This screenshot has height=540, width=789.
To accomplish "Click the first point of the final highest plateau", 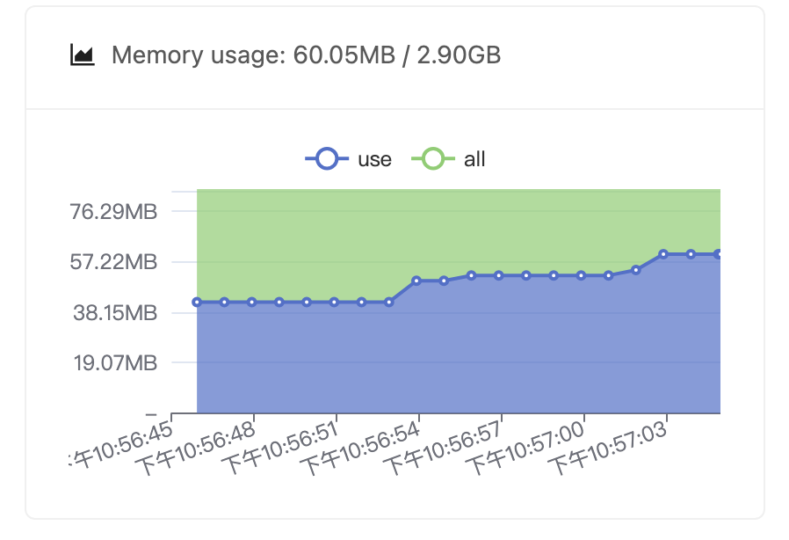I will pos(663,254).
